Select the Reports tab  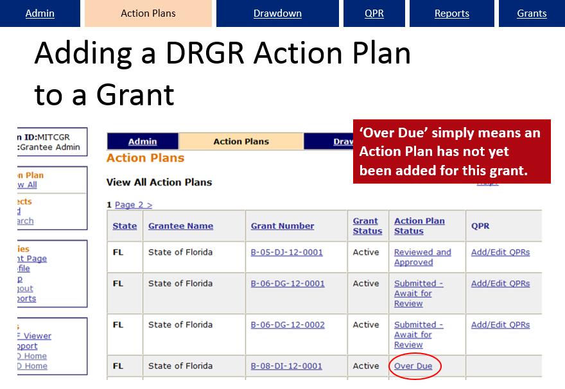[x=451, y=13]
